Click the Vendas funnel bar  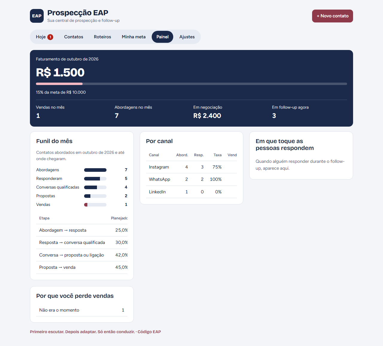click(x=95, y=205)
